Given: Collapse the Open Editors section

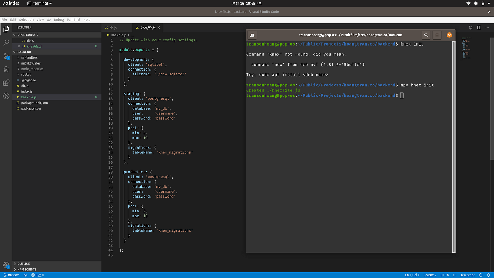Looking at the screenshot, I should tap(57, 35).
